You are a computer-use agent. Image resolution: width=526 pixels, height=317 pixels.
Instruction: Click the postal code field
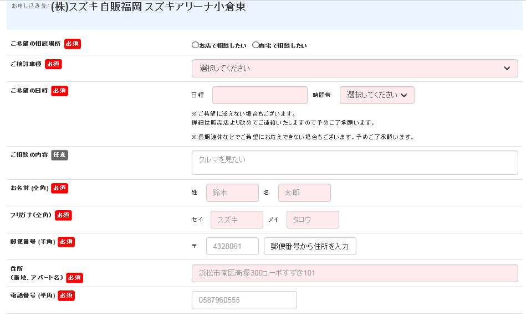[232, 246]
